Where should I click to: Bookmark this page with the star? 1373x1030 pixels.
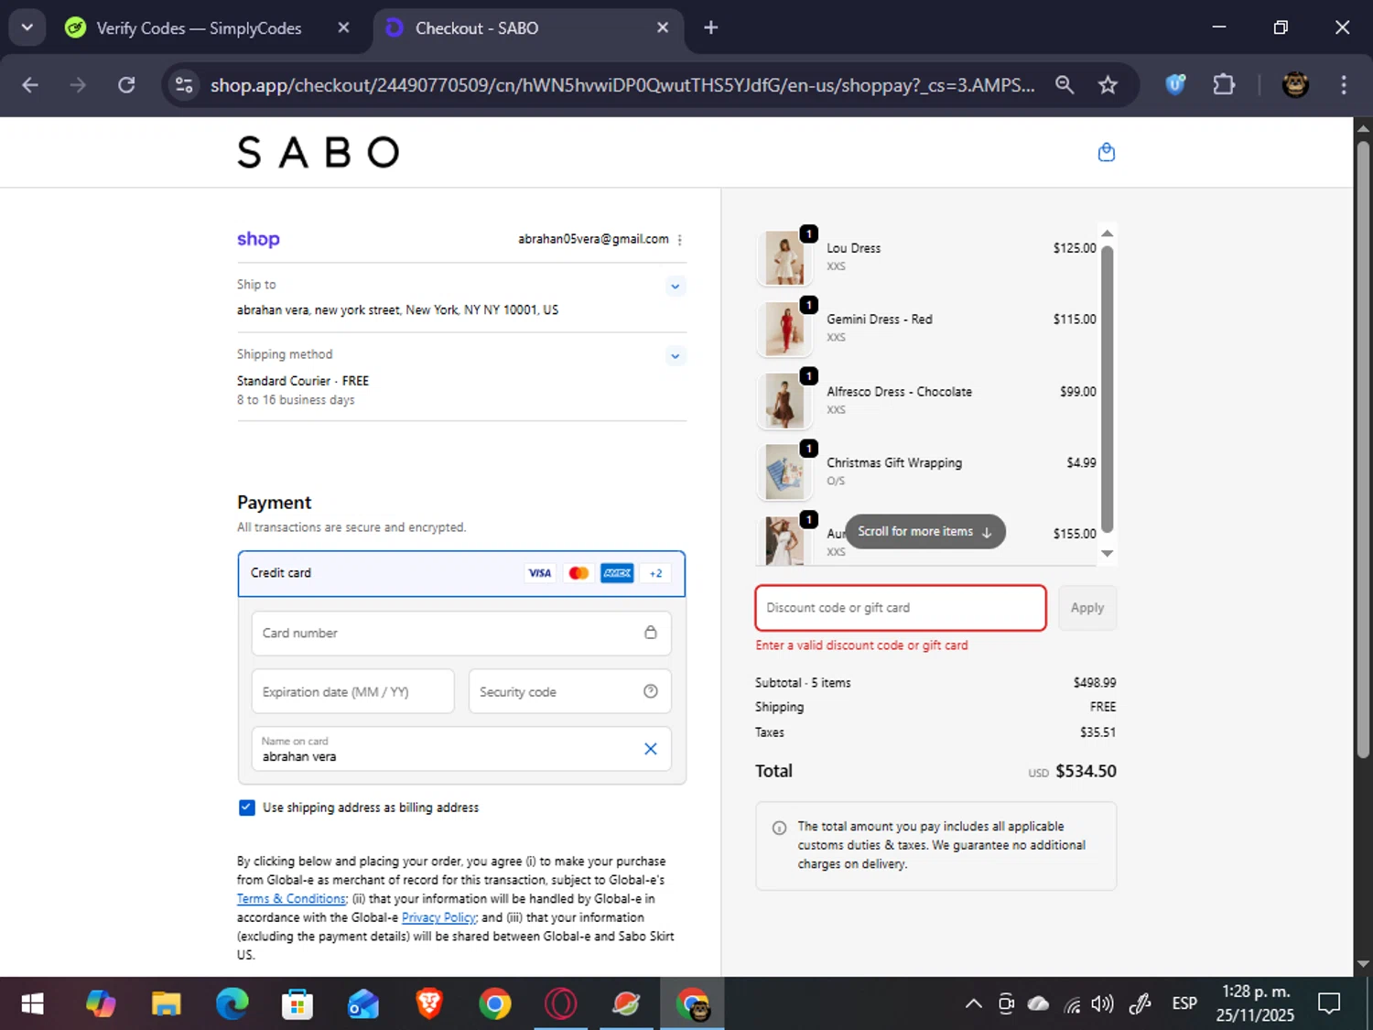click(x=1108, y=85)
